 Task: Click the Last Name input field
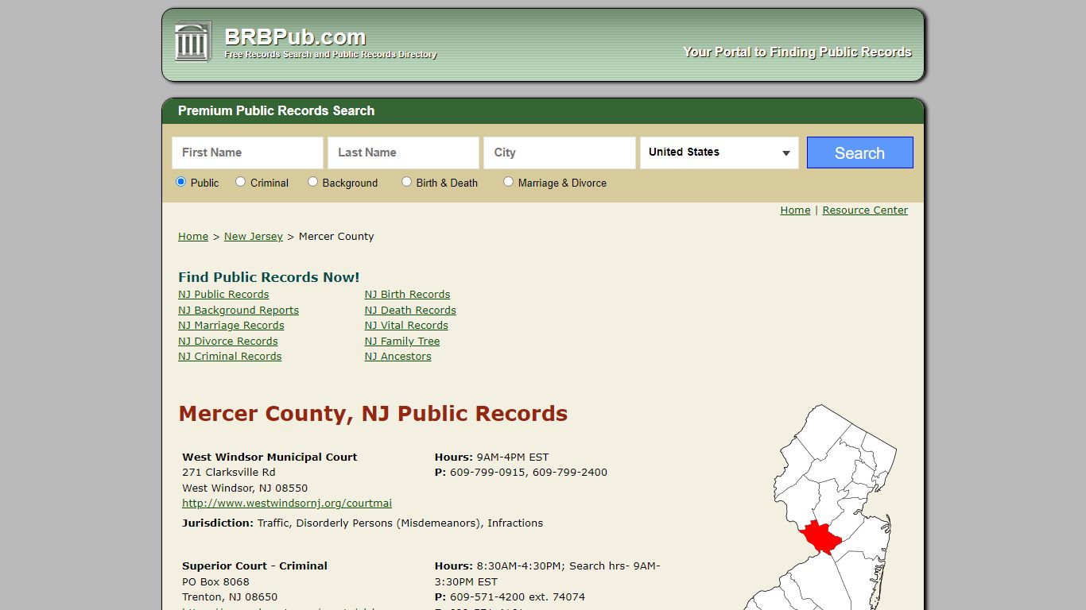tap(403, 152)
